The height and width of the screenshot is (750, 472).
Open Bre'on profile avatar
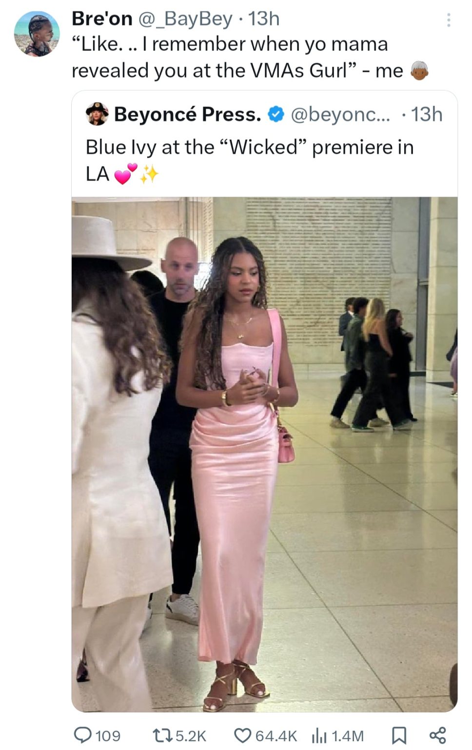coord(37,34)
